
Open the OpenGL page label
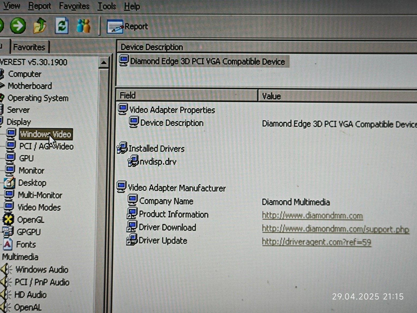[x=31, y=220]
